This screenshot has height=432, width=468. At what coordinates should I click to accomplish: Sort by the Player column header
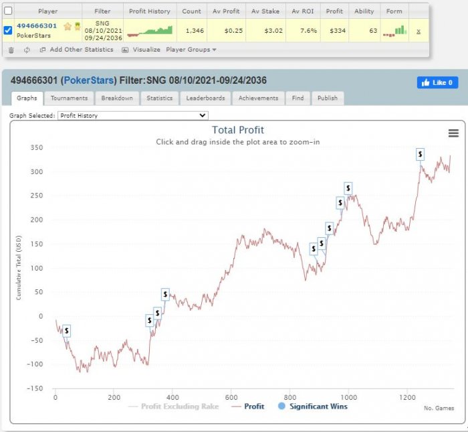point(47,11)
